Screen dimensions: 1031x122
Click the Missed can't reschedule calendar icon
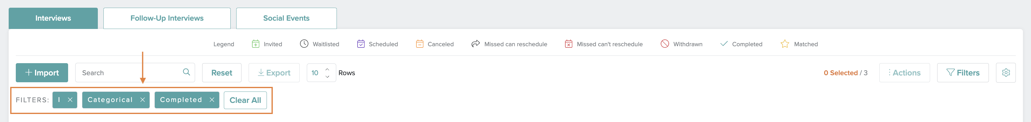(568, 44)
